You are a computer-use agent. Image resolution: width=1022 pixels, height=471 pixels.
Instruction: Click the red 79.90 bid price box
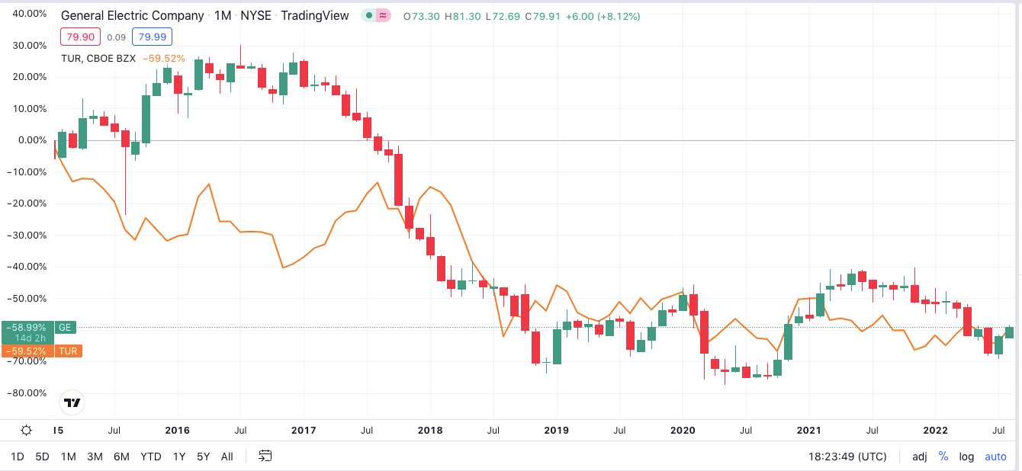tap(81, 37)
